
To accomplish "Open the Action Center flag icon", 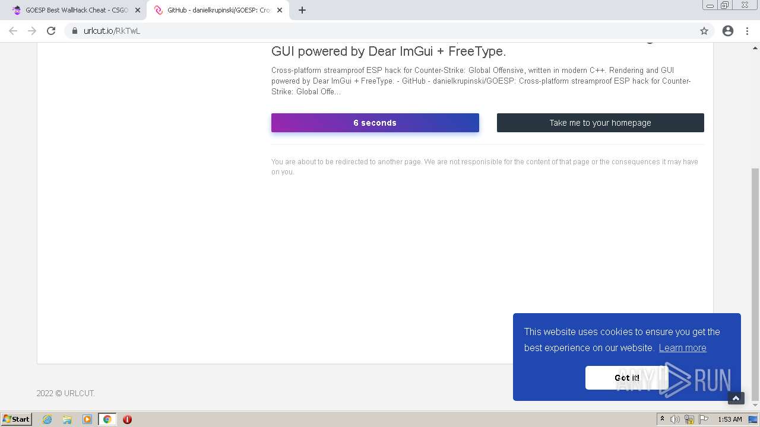I will point(704,419).
